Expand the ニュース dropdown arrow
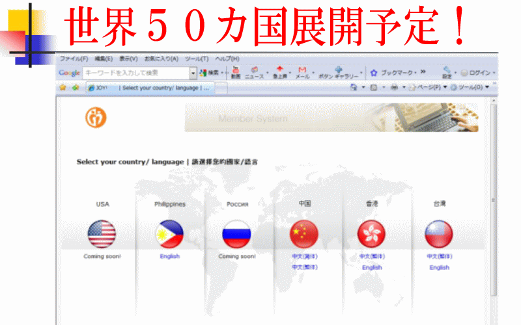The height and width of the screenshot is (325, 521). [x=267, y=73]
